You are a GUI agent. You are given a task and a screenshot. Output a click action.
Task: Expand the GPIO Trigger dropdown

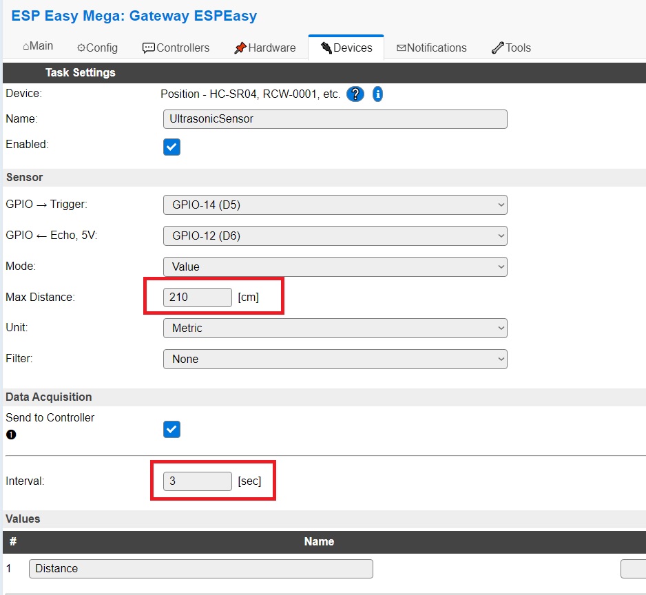pos(335,205)
